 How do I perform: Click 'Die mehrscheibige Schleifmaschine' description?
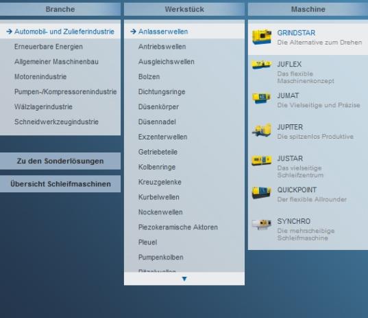click(306, 234)
